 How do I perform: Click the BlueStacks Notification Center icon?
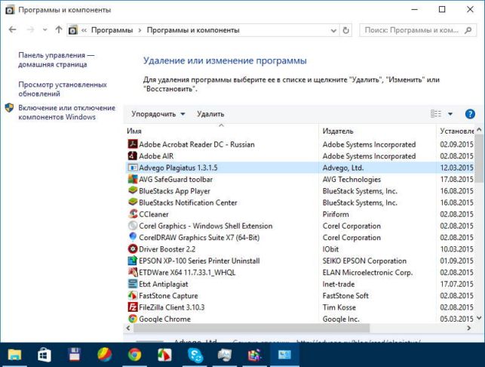133,202
